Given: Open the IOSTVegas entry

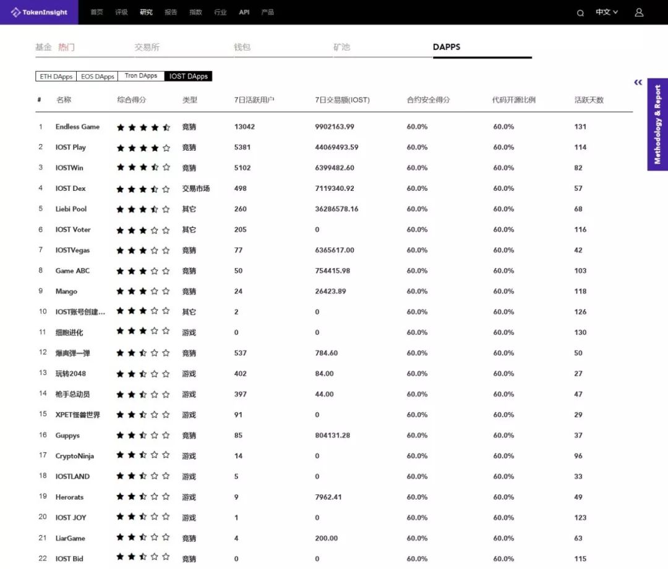Looking at the screenshot, I should point(72,250).
